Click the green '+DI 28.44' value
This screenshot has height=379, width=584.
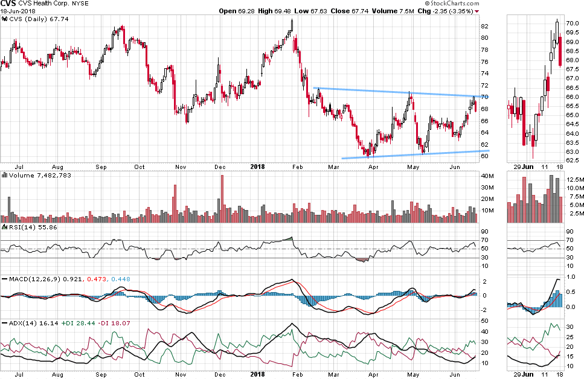pyautogui.click(x=79, y=323)
